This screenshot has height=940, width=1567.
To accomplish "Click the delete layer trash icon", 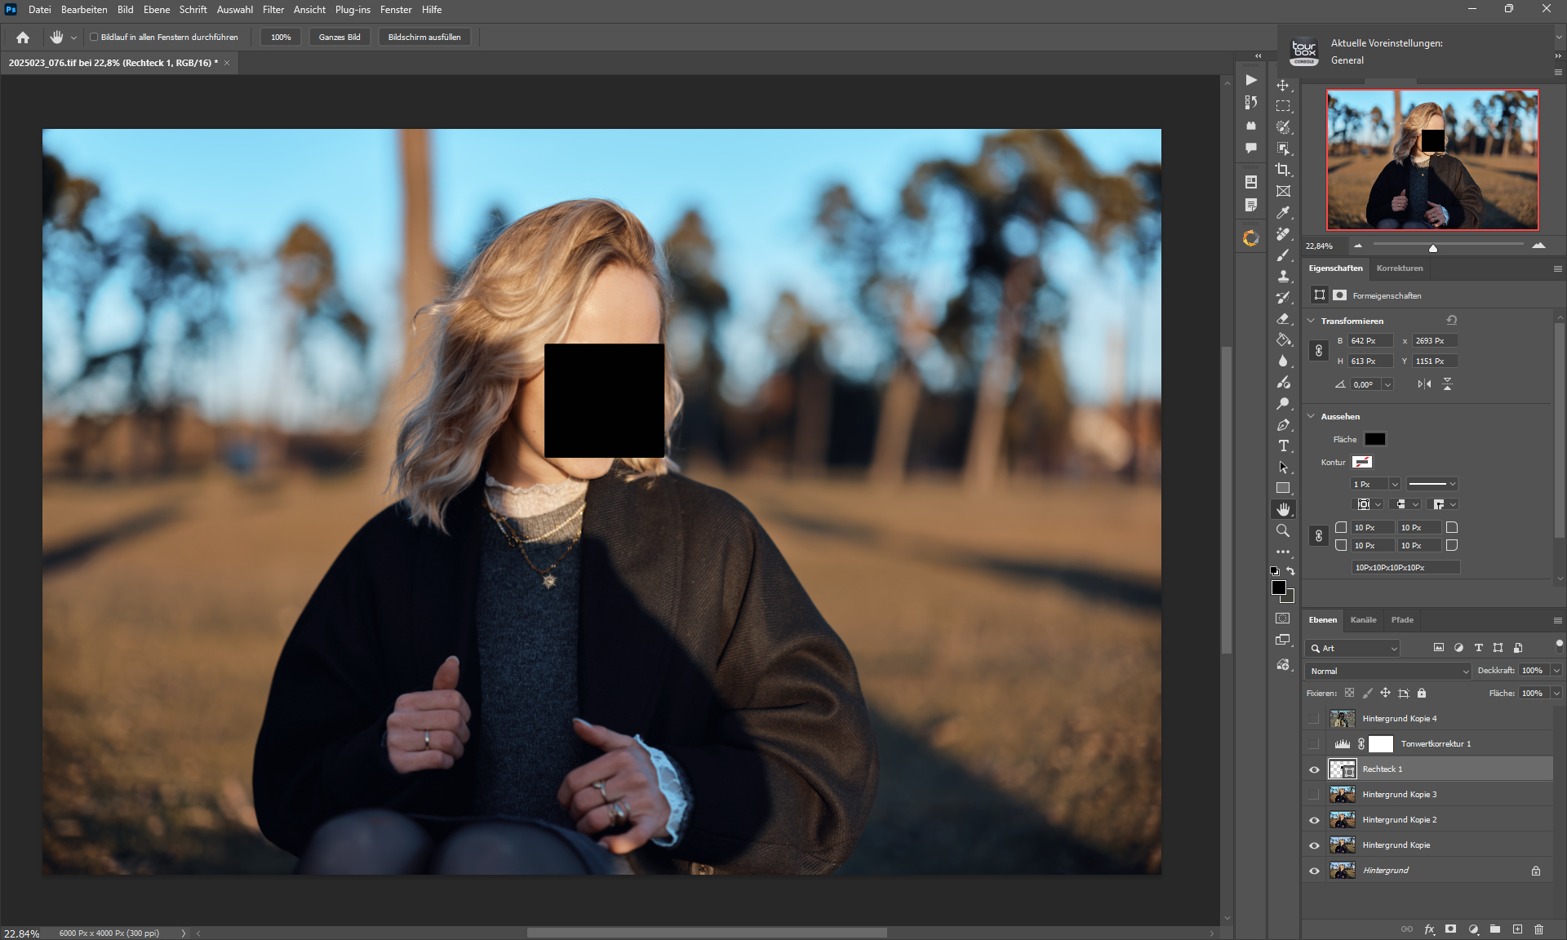I will pyautogui.click(x=1538, y=929).
